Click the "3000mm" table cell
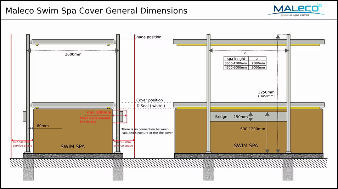338x189 pixels. point(257,67)
